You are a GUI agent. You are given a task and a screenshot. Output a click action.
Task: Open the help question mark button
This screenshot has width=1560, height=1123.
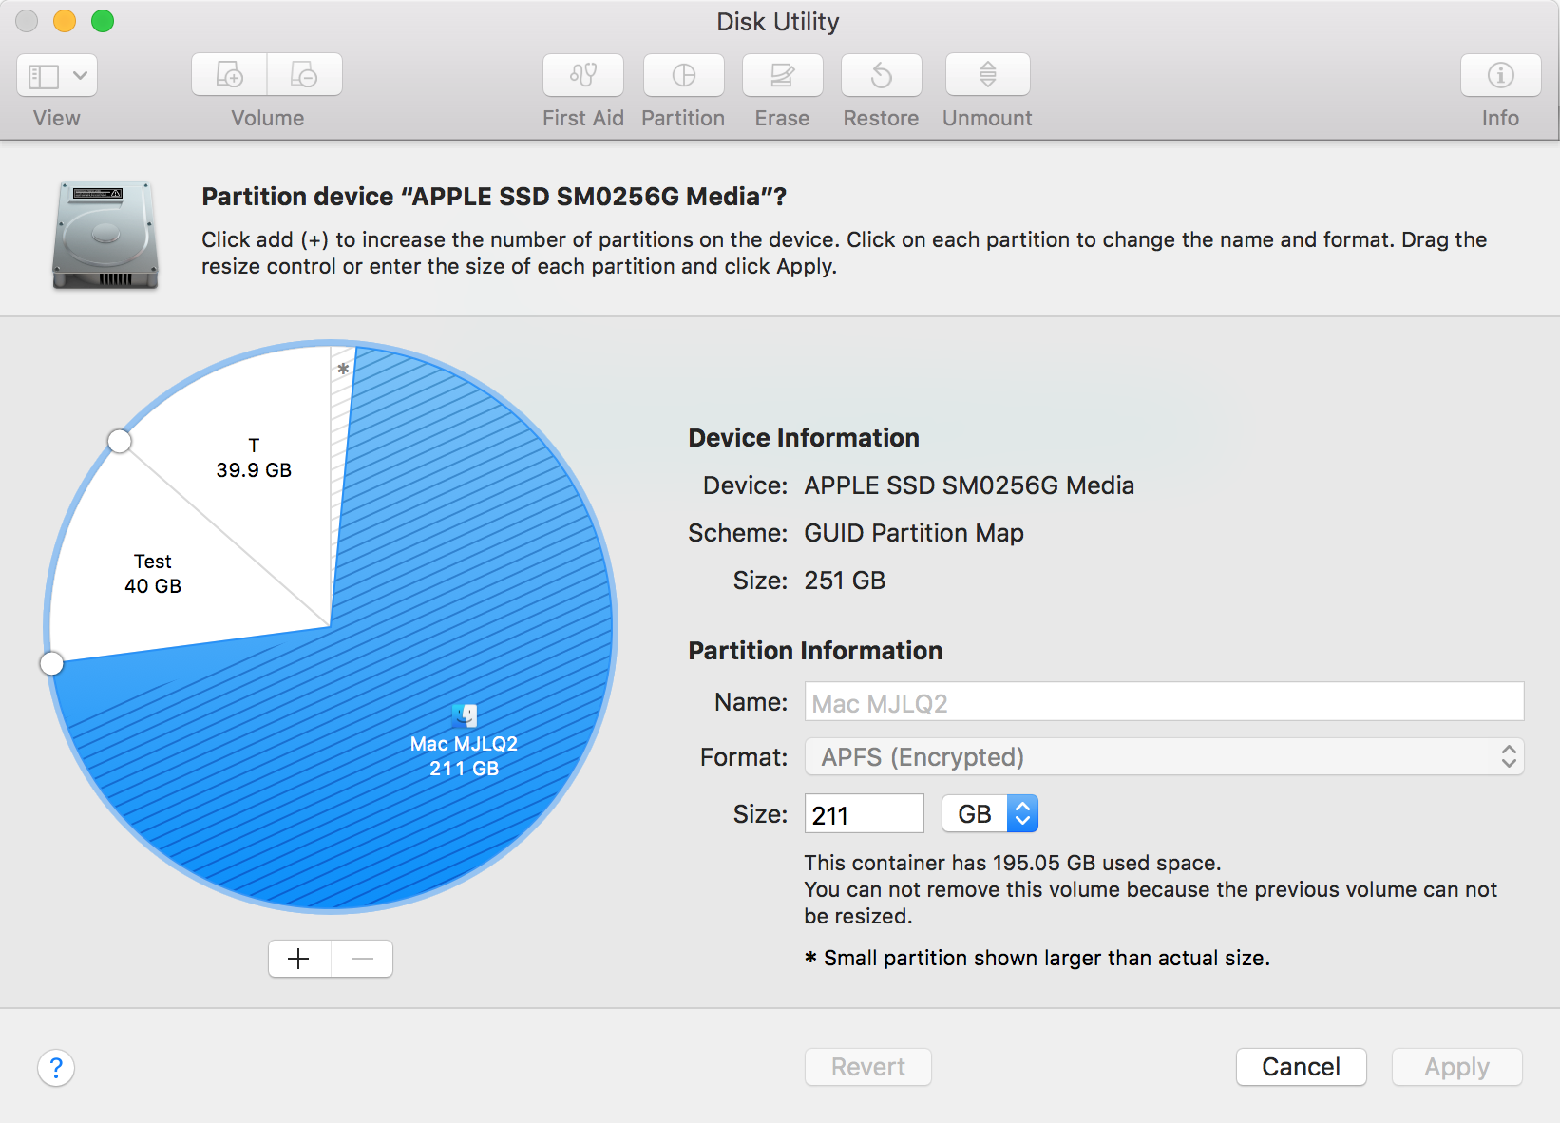(56, 1068)
